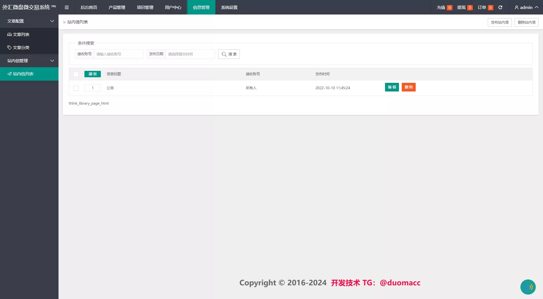543x299 pixels.
Task: Click the refresh icon in top bar
Action: pyautogui.click(x=500, y=8)
